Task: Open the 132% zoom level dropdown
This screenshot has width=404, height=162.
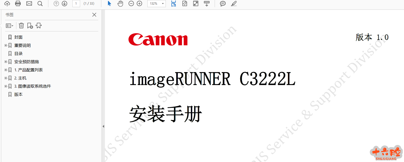Action: pyautogui.click(x=162, y=4)
